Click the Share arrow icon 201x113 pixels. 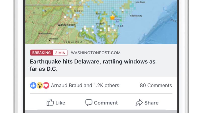139,102
